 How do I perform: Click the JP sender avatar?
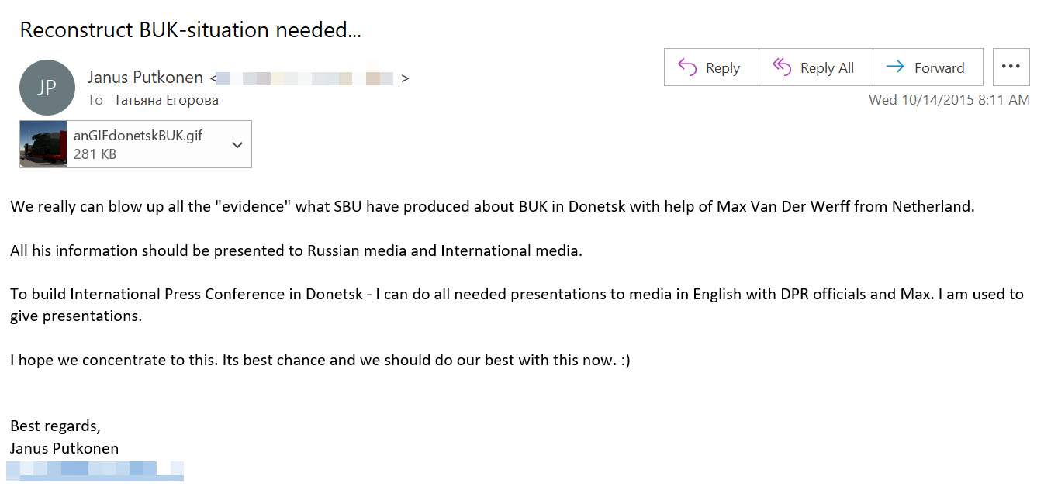47,88
